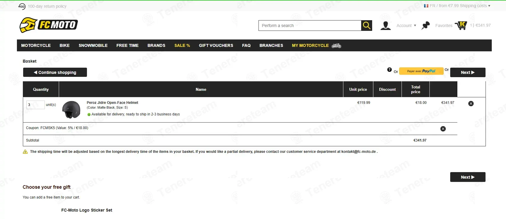Open the Sale % menu
Screen dimensions: 506x219
[x=182, y=45]
